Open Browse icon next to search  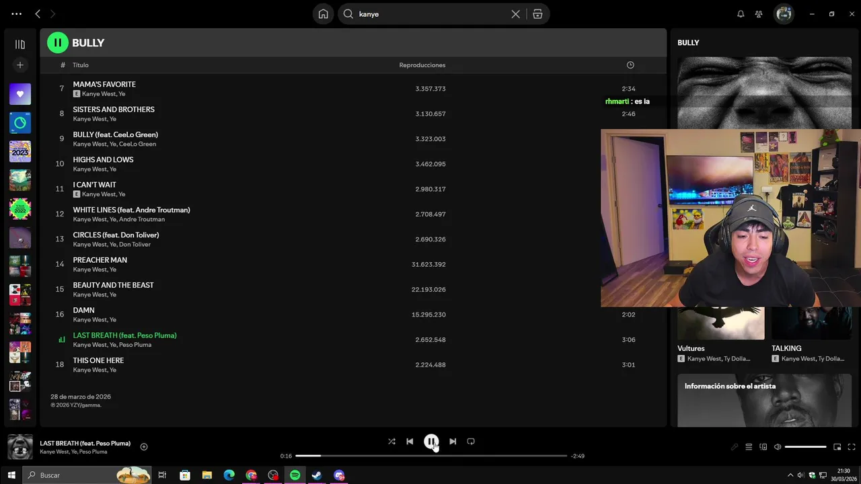537,14
